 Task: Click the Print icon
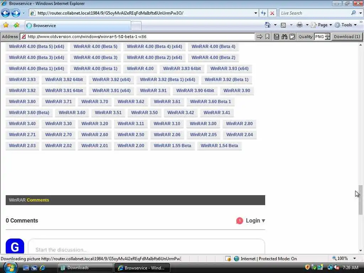point(299,25)
